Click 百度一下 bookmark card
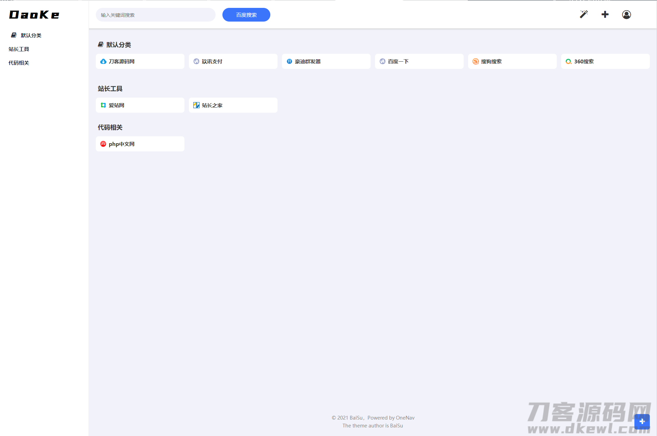The width and height of the screenshot is (657, 436). tap(420, 61)
